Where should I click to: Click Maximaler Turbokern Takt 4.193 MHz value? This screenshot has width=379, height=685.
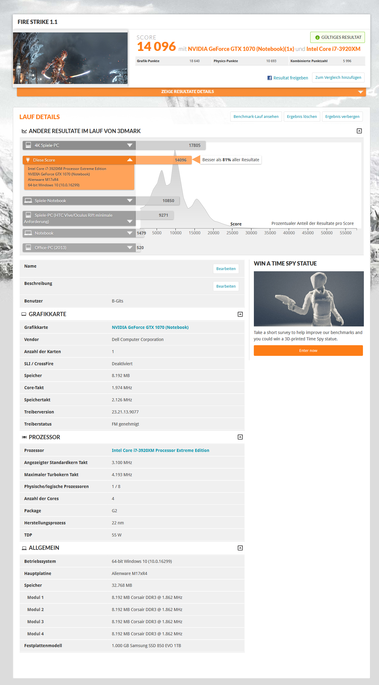122,475
